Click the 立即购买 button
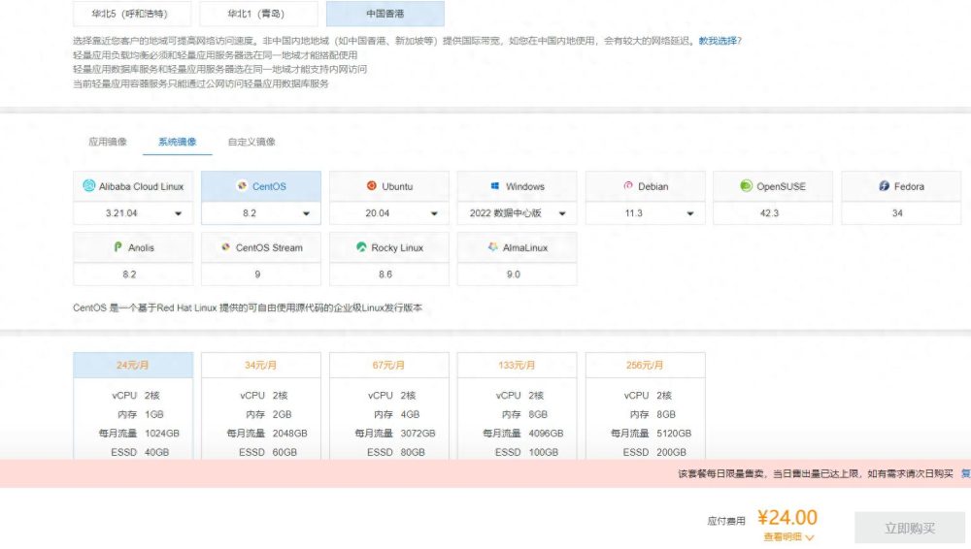Image resolution: width=971 pixels, height=549 pixels. (910, 528)
